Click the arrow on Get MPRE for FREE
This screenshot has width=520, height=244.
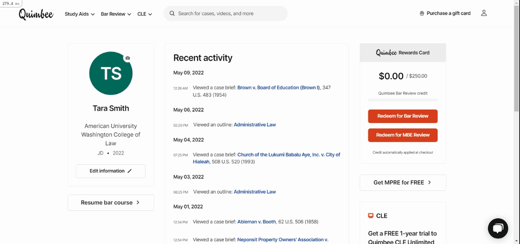coord(430,183)
